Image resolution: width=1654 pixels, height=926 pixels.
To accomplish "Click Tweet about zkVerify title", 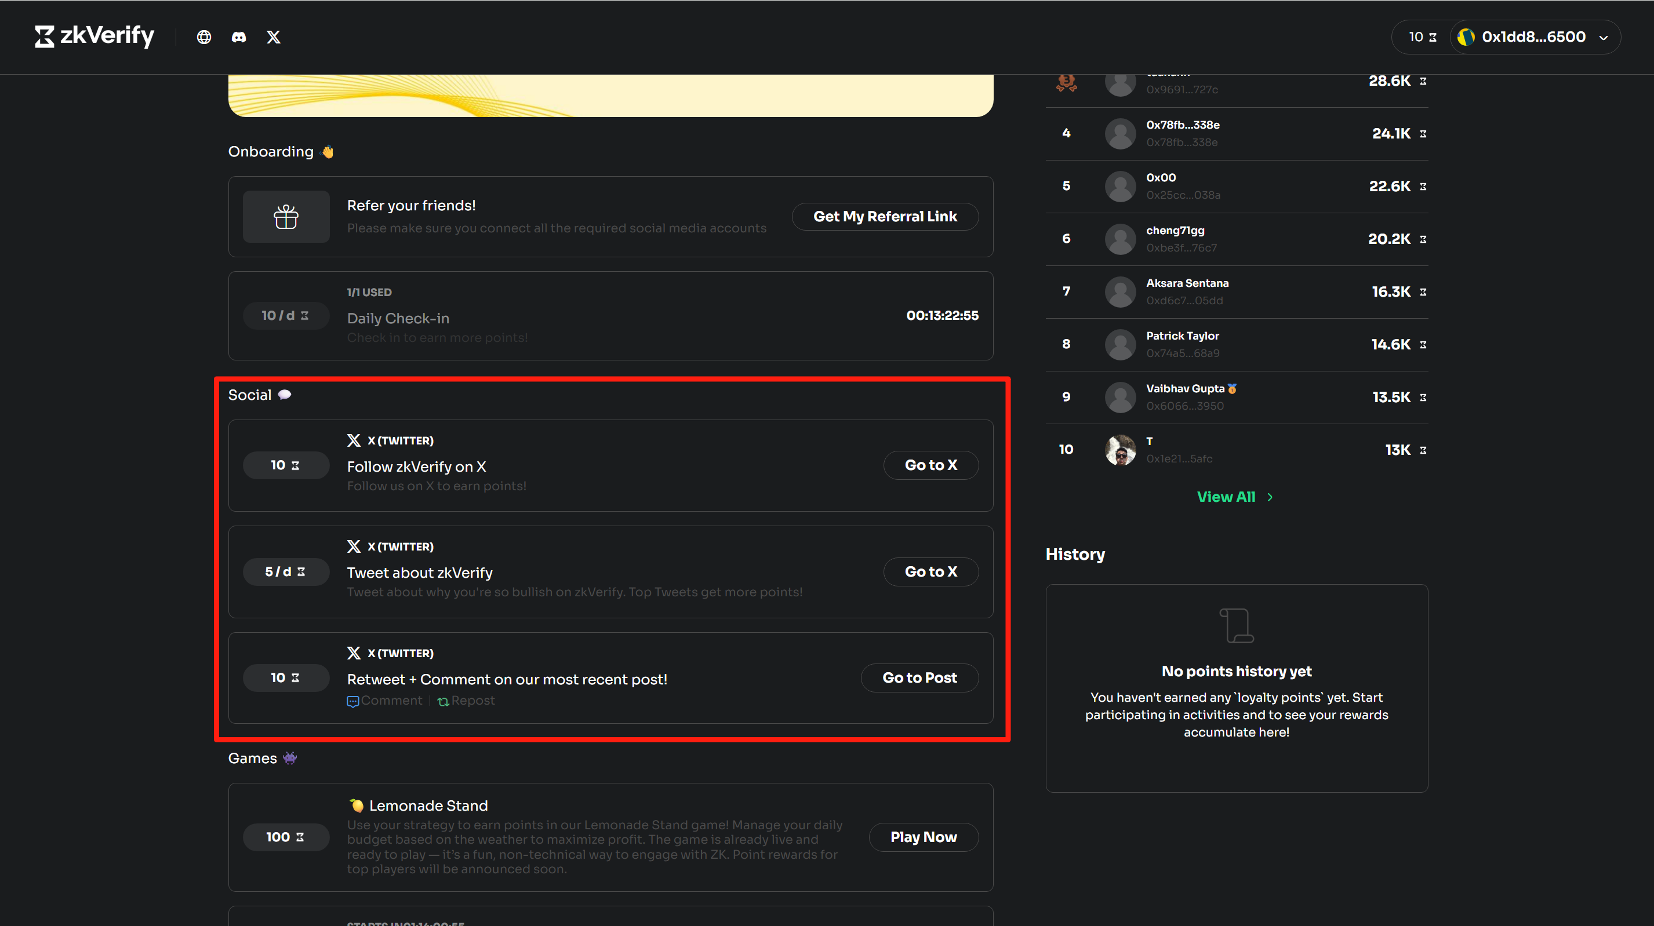I will 419,573.
